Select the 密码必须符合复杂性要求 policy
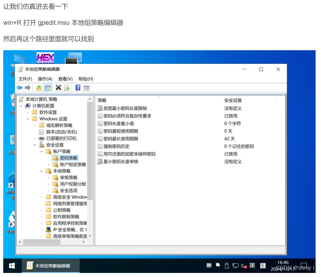Screen dimensions: 321x277 coord(127,116)
